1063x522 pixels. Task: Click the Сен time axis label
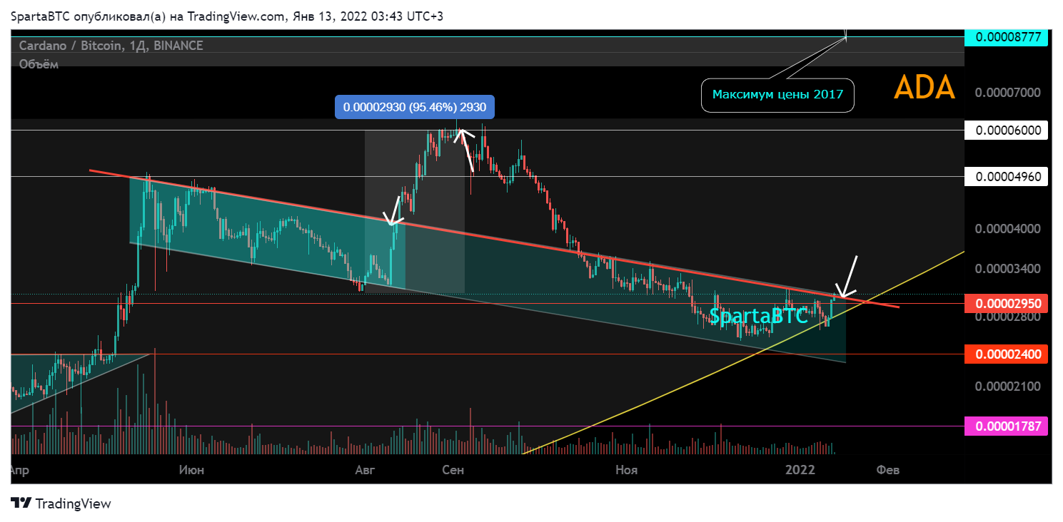click(453, 470)
